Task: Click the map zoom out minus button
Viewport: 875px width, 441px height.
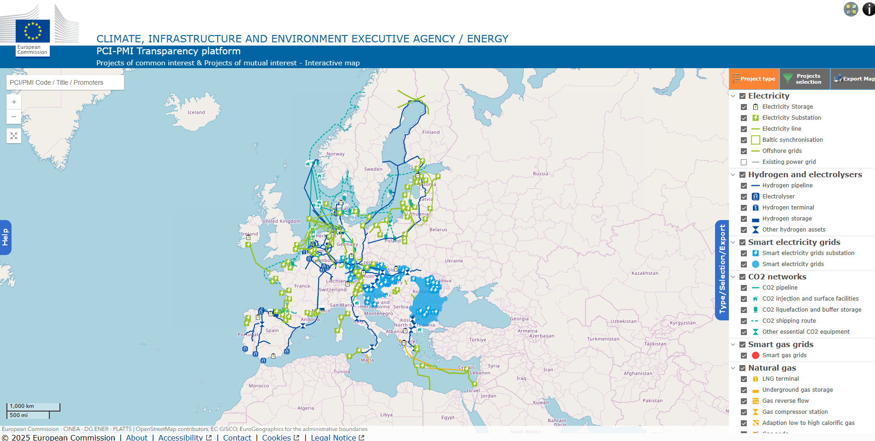Action: (14, 117)
